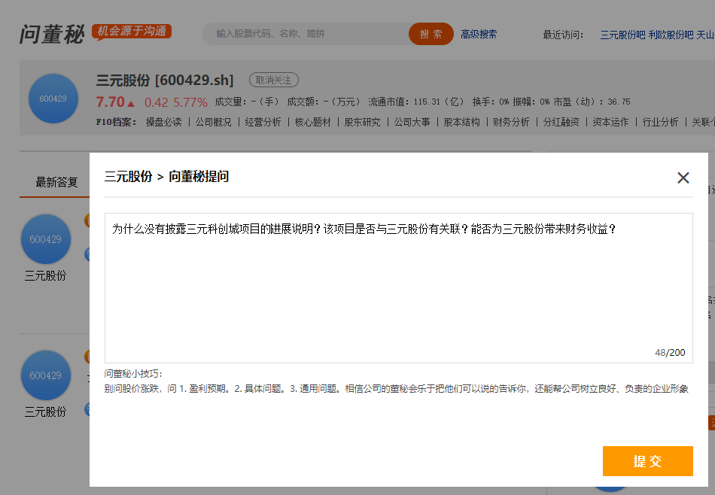The width and height of the screenshot is (715, 495).
Task: Click 取消关注 to unfollow the stock
Action: pos(274,80)
